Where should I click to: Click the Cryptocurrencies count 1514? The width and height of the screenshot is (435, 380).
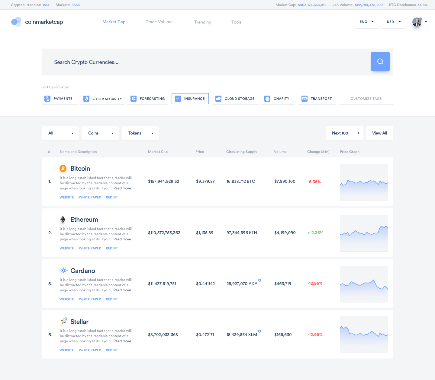coord(46,5)
